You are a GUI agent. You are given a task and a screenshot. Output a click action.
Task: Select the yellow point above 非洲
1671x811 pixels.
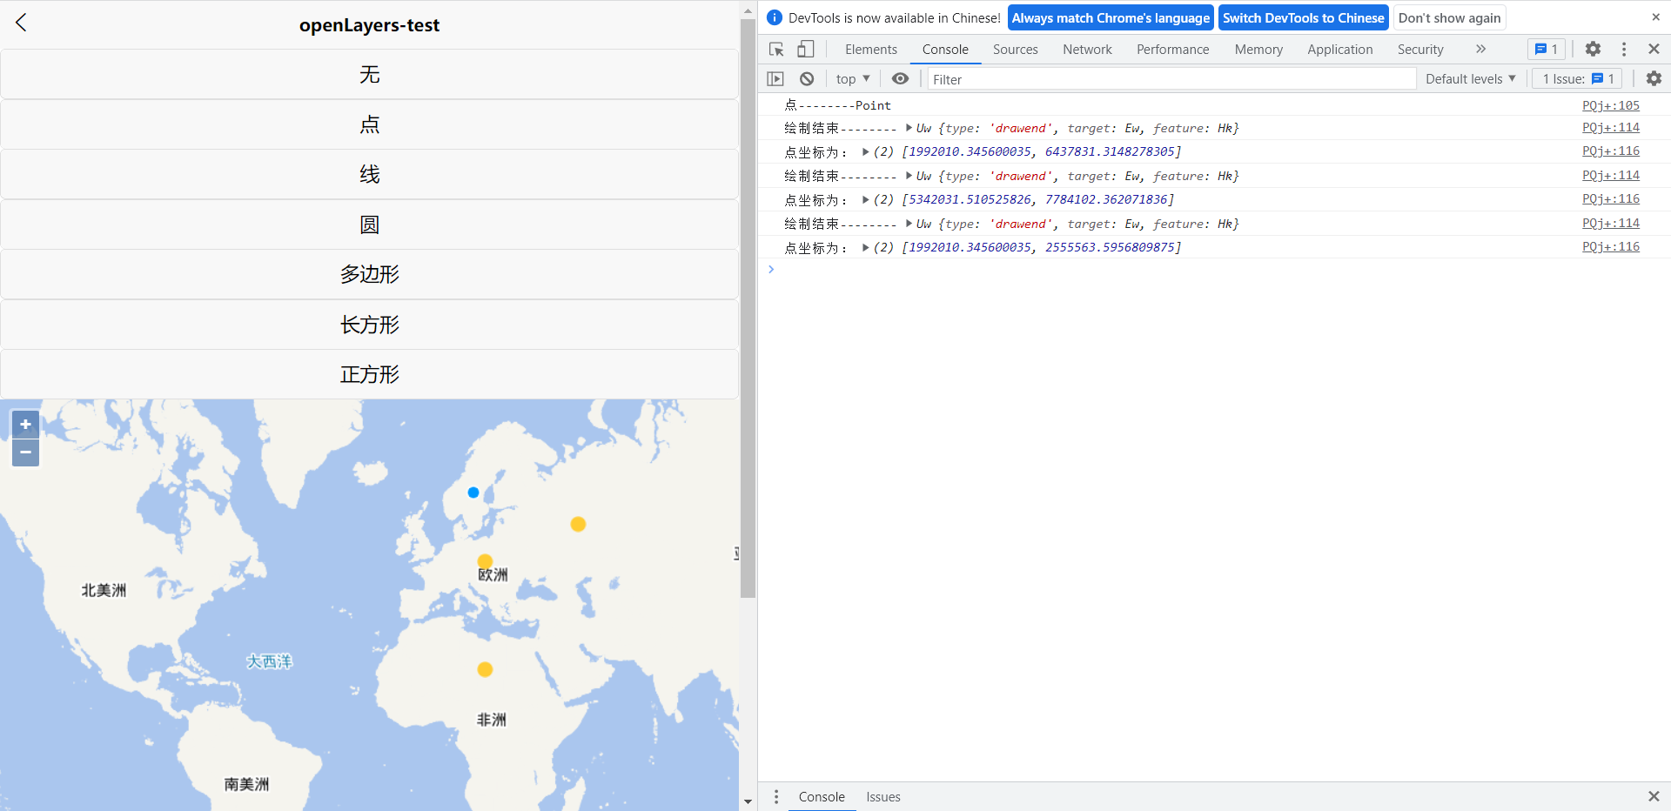pos(485,669)
